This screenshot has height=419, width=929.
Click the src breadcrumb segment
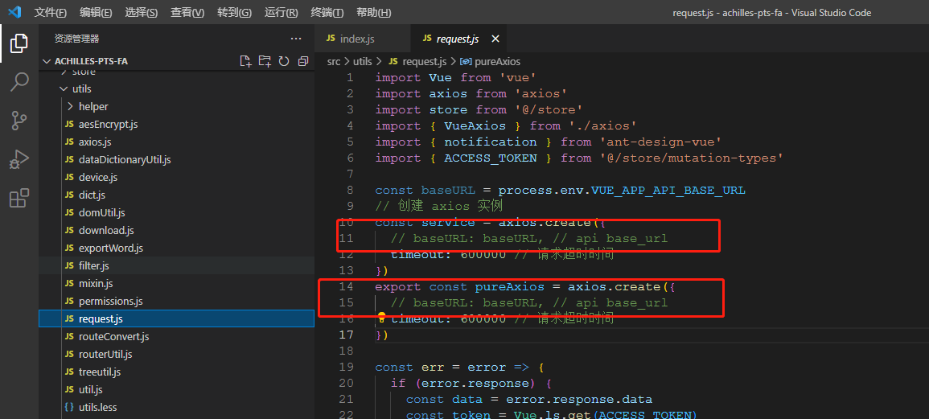pos(334,61)
